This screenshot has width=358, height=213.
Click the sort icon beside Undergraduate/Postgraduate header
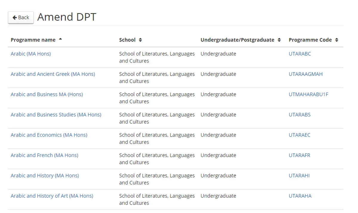coord(279,40)
